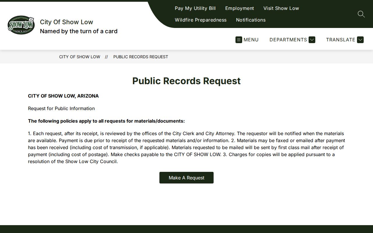
Task: Open Wildfire Preparedness link
Action: [x=200, y=20]
